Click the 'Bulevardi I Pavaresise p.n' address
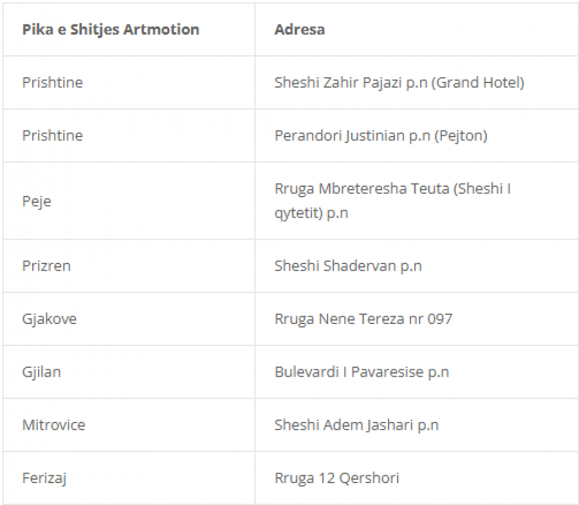The image size is (579, 505). click(362, 371)
